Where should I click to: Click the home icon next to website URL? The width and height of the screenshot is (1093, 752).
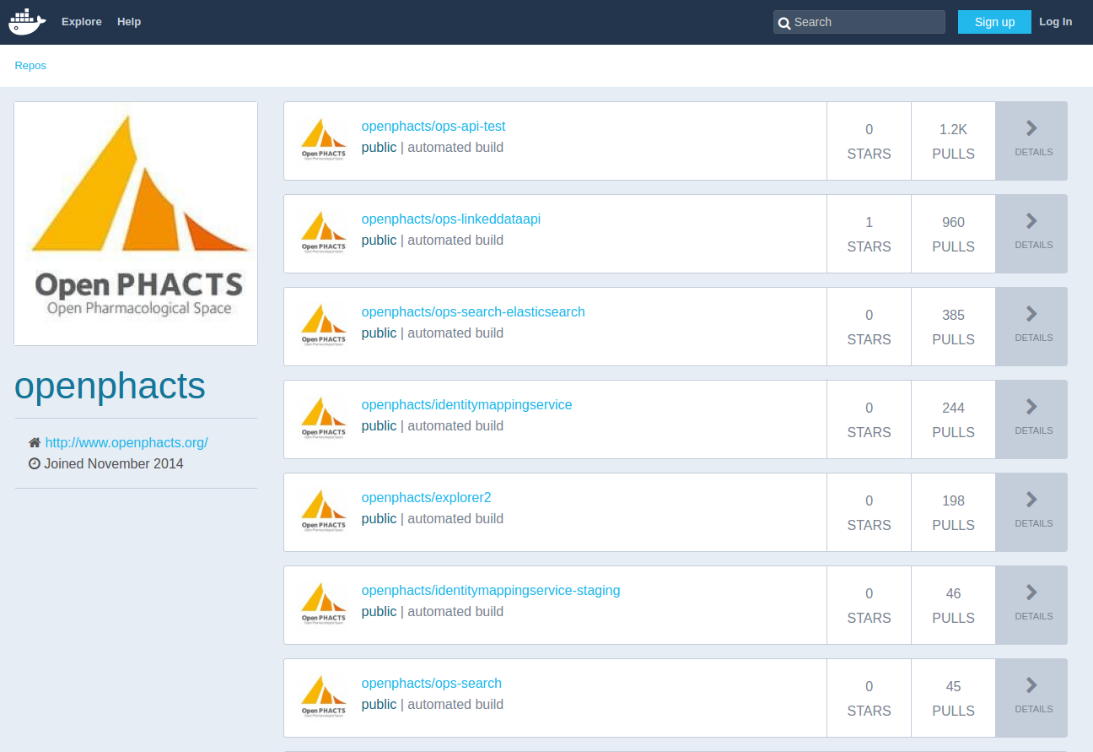point(35,442)
